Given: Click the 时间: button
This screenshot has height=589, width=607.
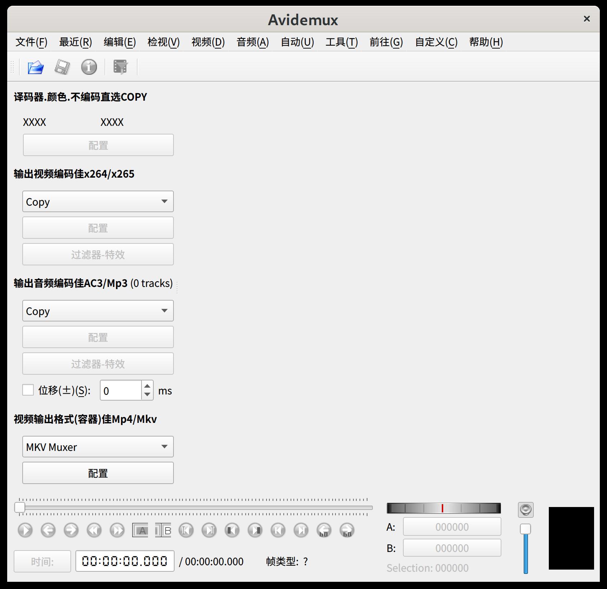Looking at the screenshot, I should [42, 561].
